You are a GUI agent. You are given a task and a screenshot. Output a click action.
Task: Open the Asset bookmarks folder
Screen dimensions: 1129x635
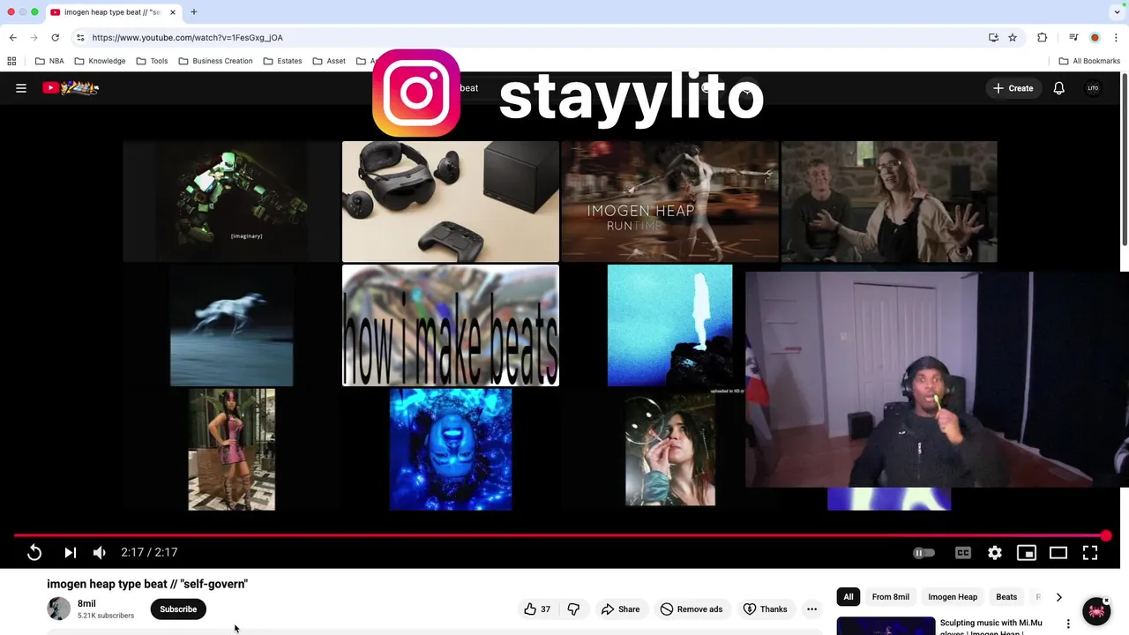pyautogui.click(x=329, y=61)
